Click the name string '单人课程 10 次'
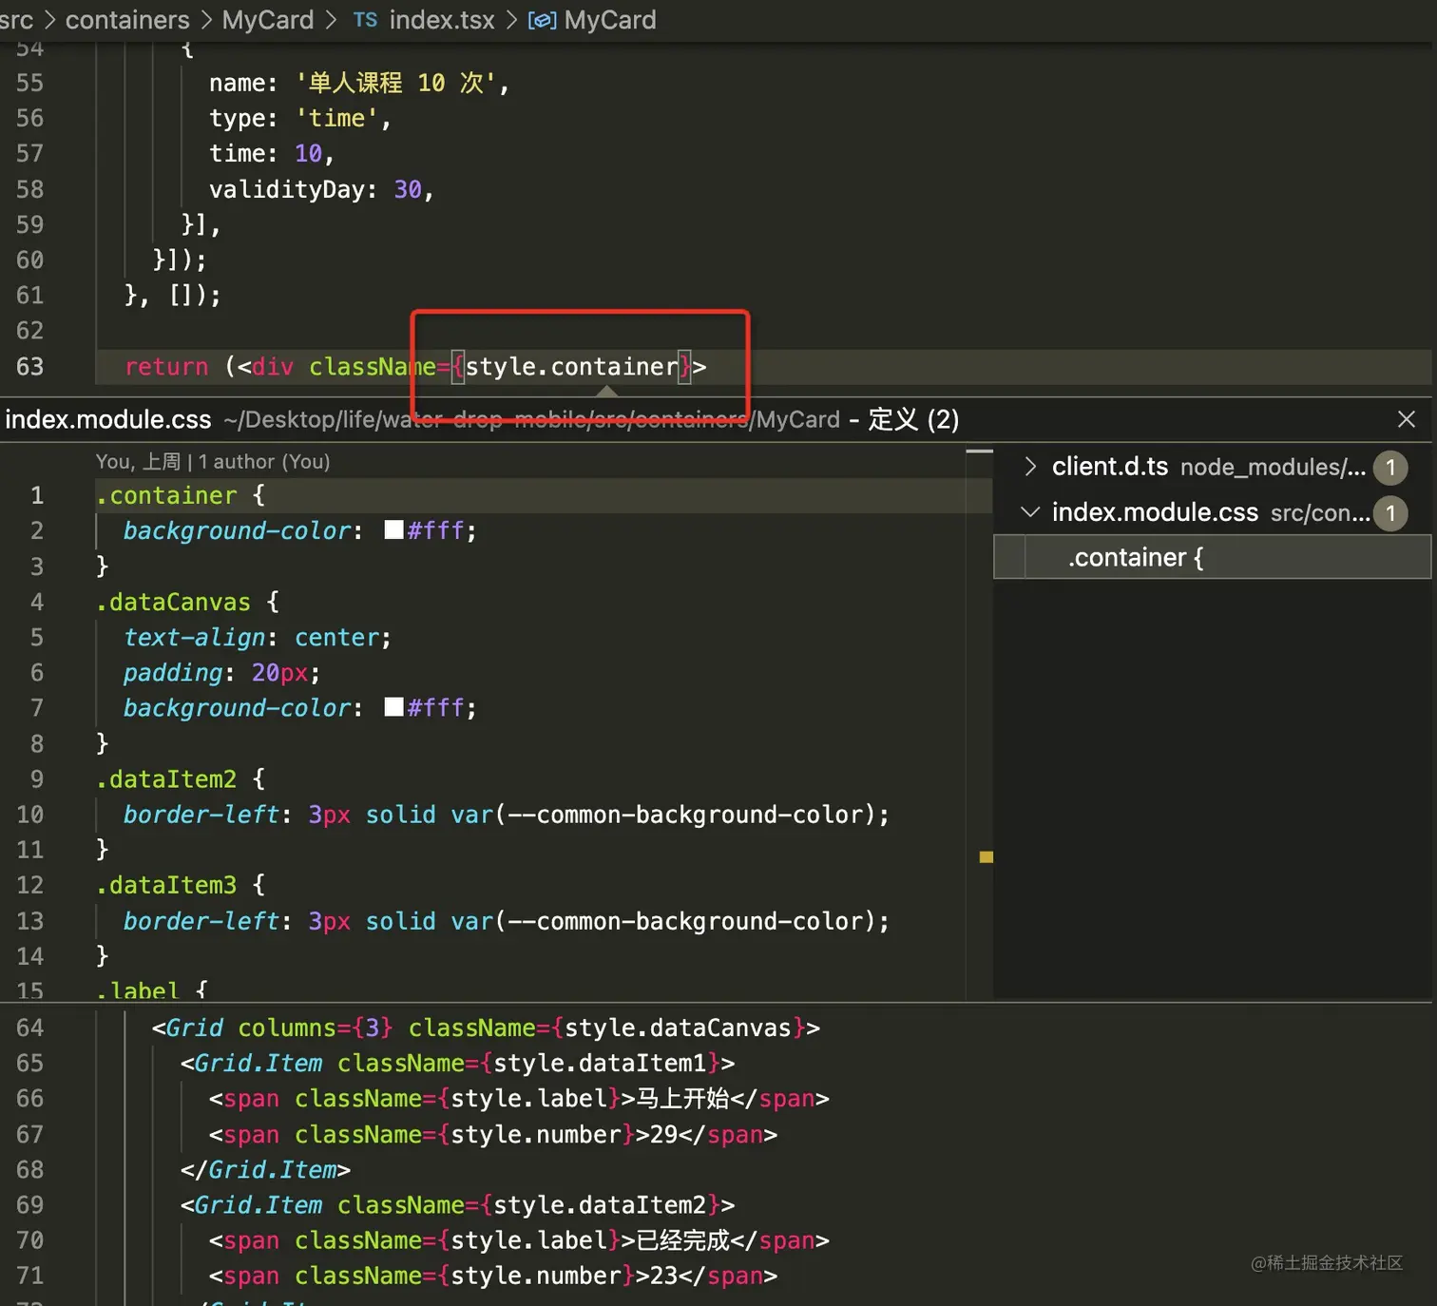1437x1306 pixels. pos(395,83)
